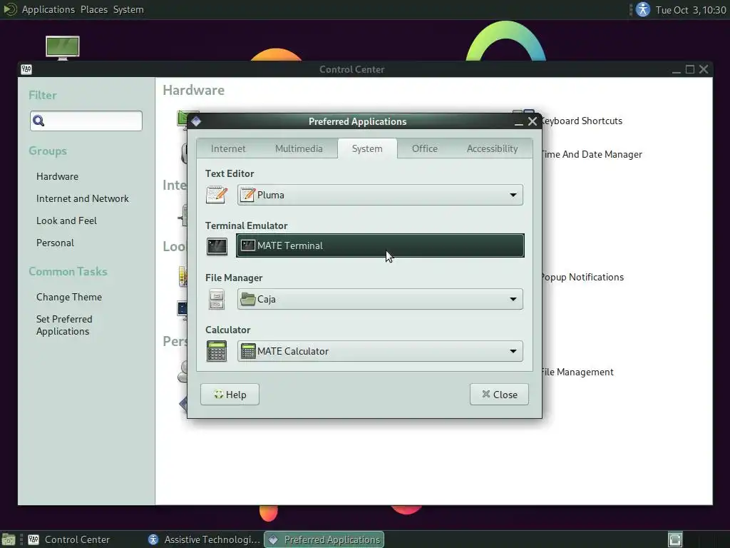The width and height of the screenshot is (730, 548).
Task: Open the MATE Calculator dropdown
Action: (380, 351)
